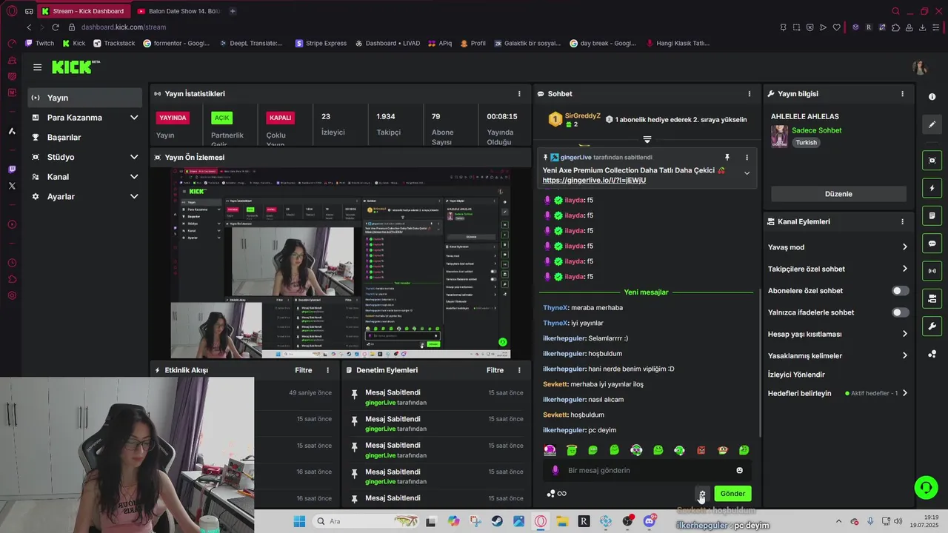Open File Explorer from the taskbar
This screenshot has height=533, width=948.
[562, 521]
